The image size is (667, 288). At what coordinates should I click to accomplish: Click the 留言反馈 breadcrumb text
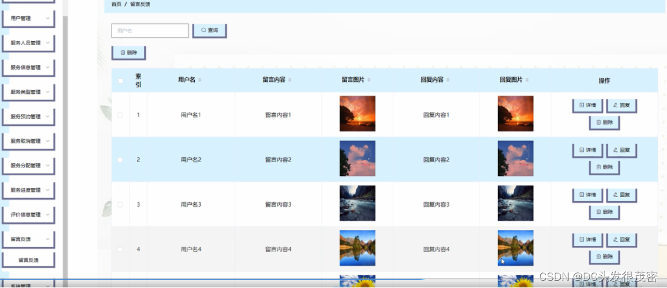point(140,4)
